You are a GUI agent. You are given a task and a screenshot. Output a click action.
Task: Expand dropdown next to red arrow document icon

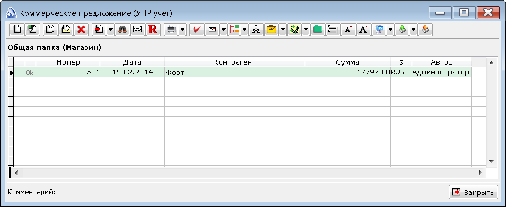(x=110, y=30)
